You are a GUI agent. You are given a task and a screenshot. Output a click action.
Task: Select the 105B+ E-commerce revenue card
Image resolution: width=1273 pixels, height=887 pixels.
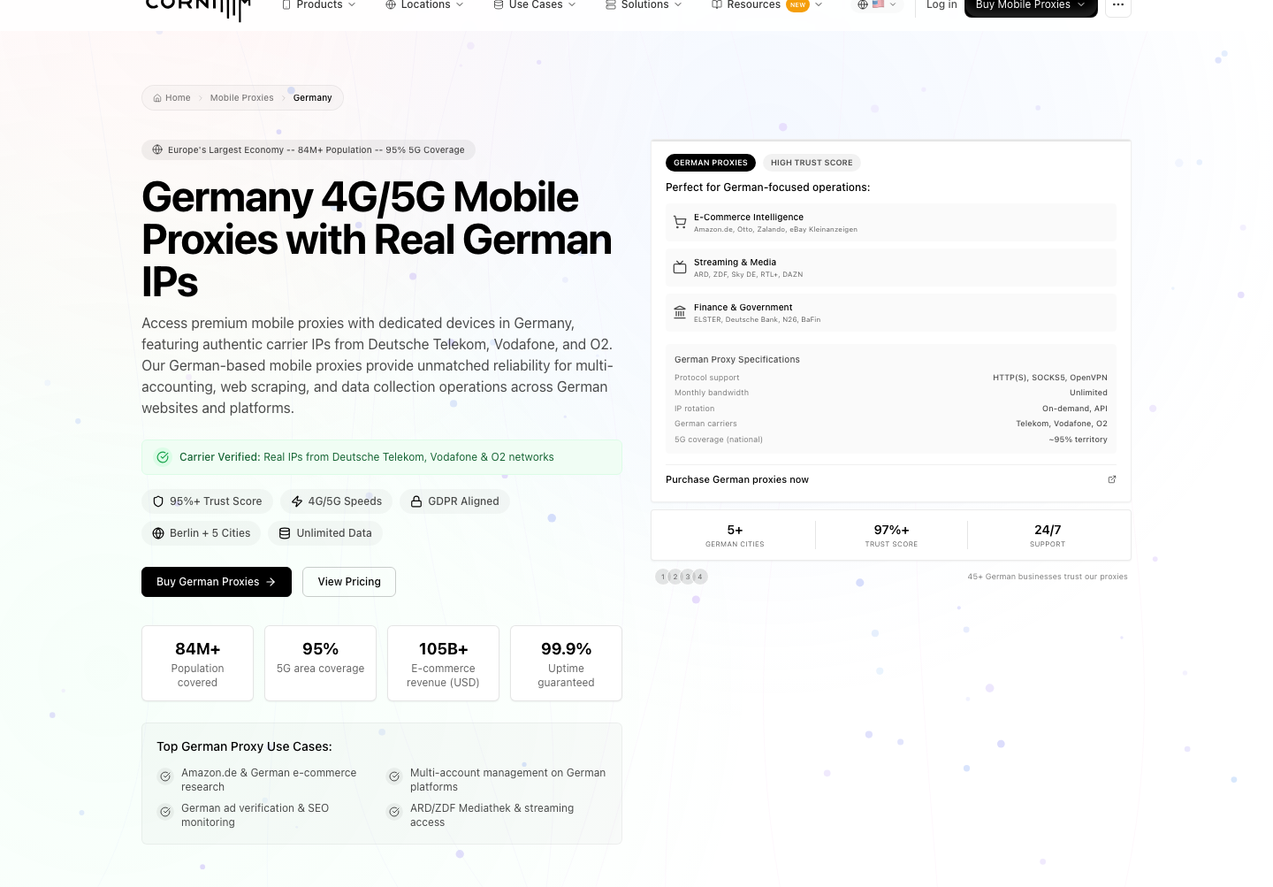pos(443,663)
